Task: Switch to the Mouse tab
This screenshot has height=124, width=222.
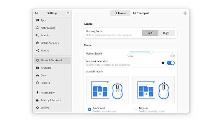Action: click(x=120, y=13)
